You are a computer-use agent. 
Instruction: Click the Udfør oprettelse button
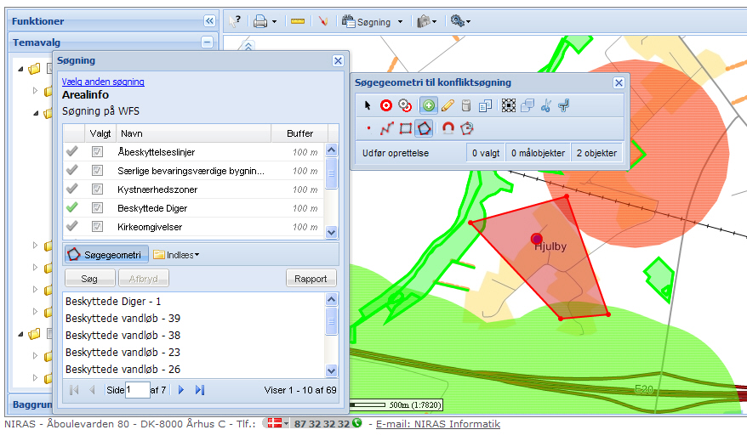coord(396,153)
